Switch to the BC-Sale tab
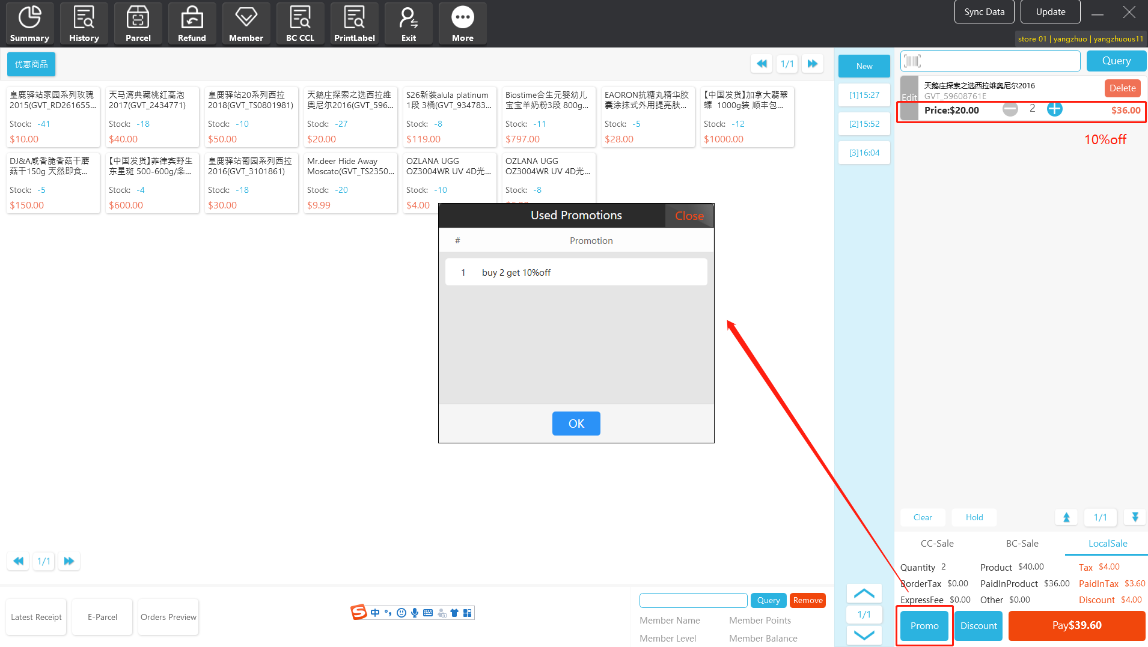 (x=1022, y=543)
